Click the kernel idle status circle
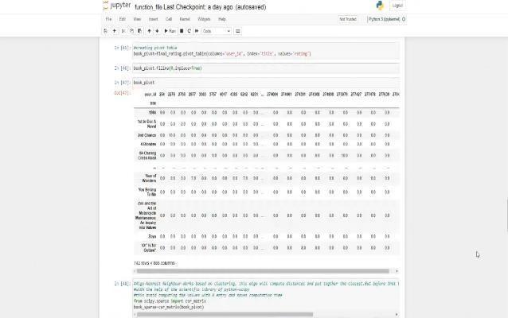Image resolution: width=508 pixels, height=318 pixels. point(404,19)
